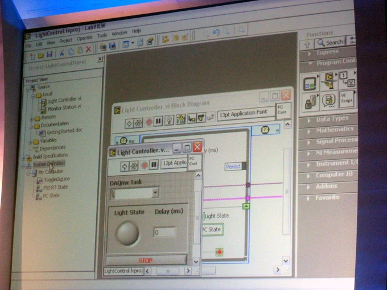Toggle Highlight Execution light bulb

pyautogui.click(x=170, y=121)
